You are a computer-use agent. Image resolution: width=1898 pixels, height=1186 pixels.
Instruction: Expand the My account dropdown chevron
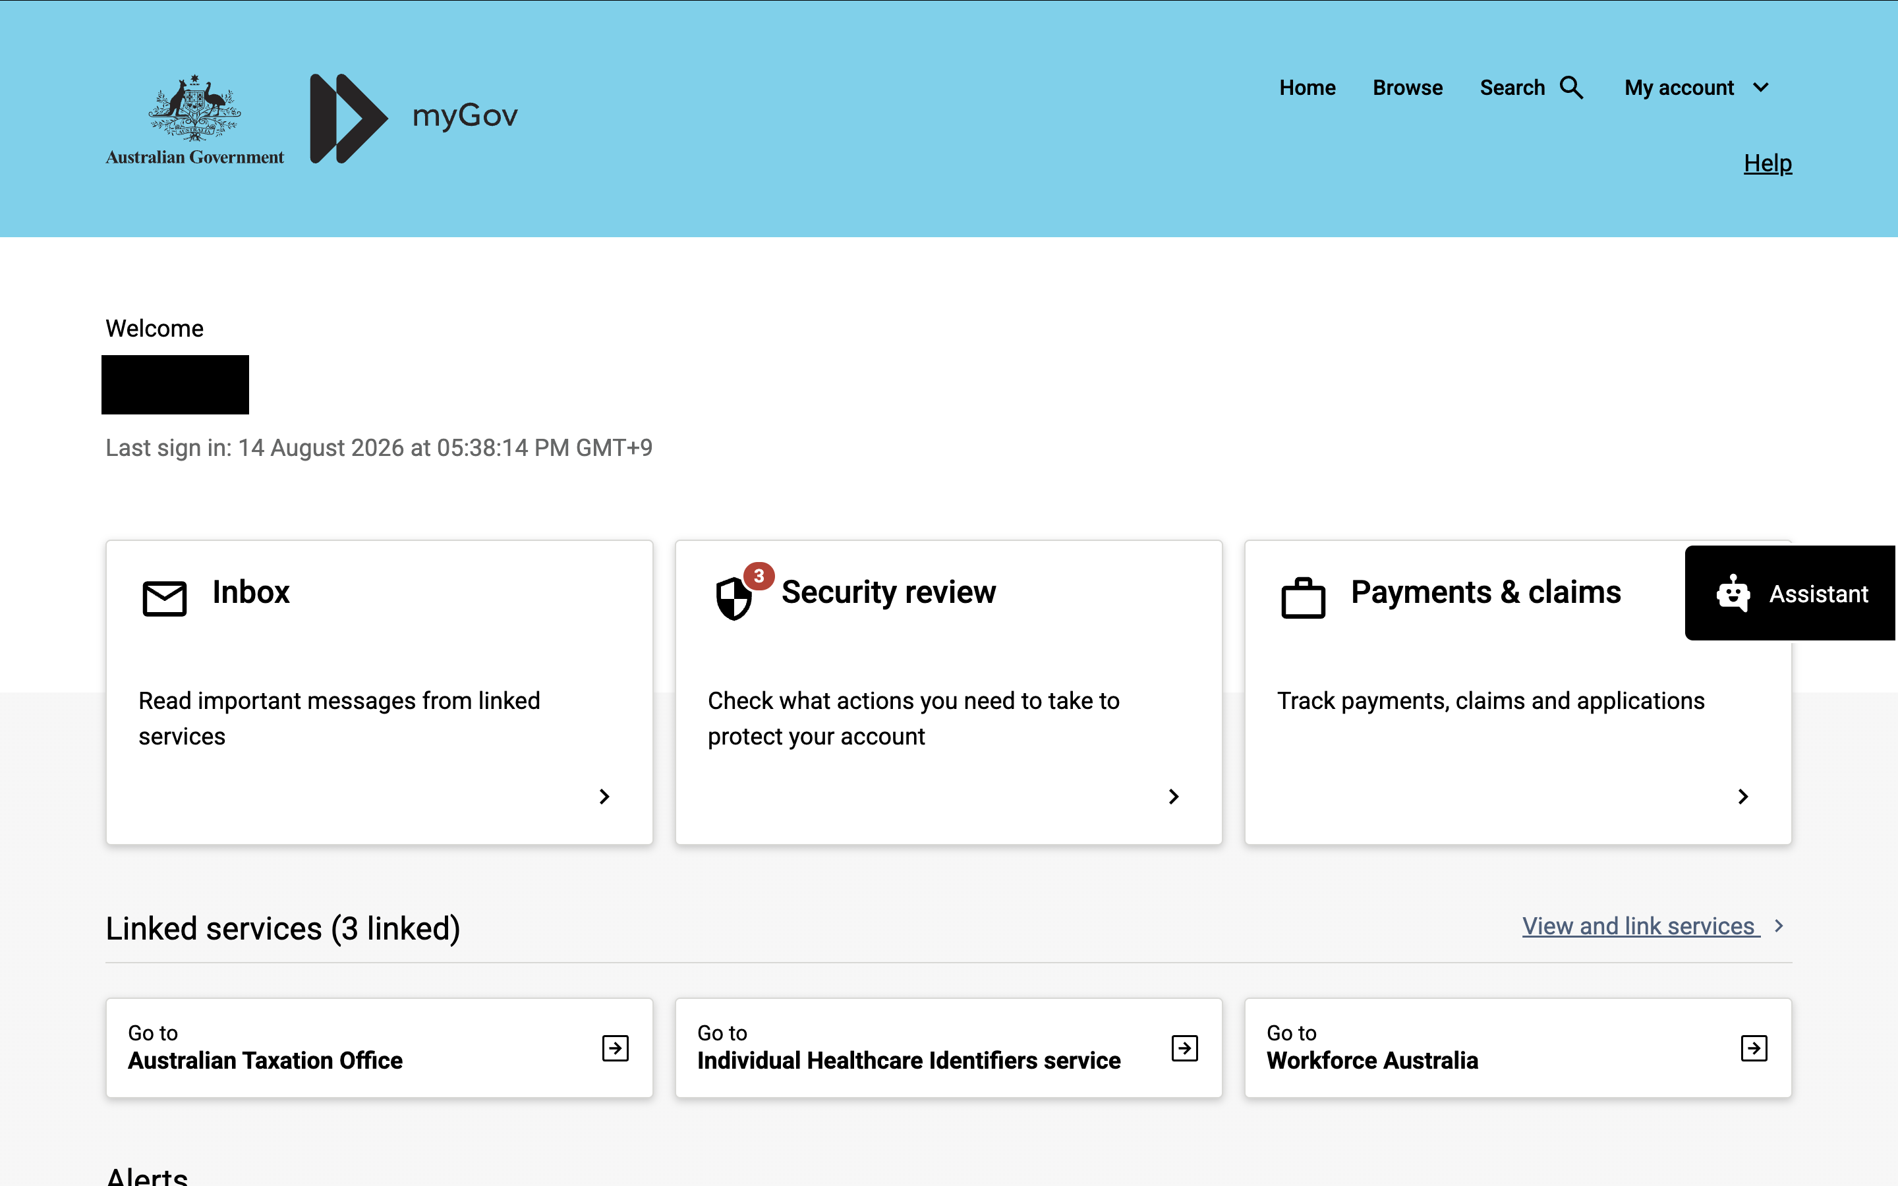pyautogui.click(x=1761, y=88)
